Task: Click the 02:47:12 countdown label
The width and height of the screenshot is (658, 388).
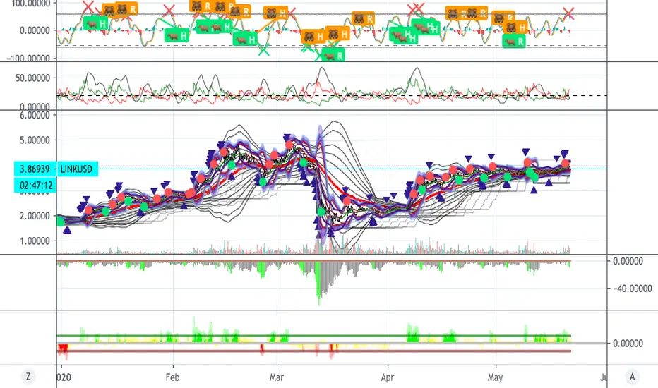Action: coord(35,185)
